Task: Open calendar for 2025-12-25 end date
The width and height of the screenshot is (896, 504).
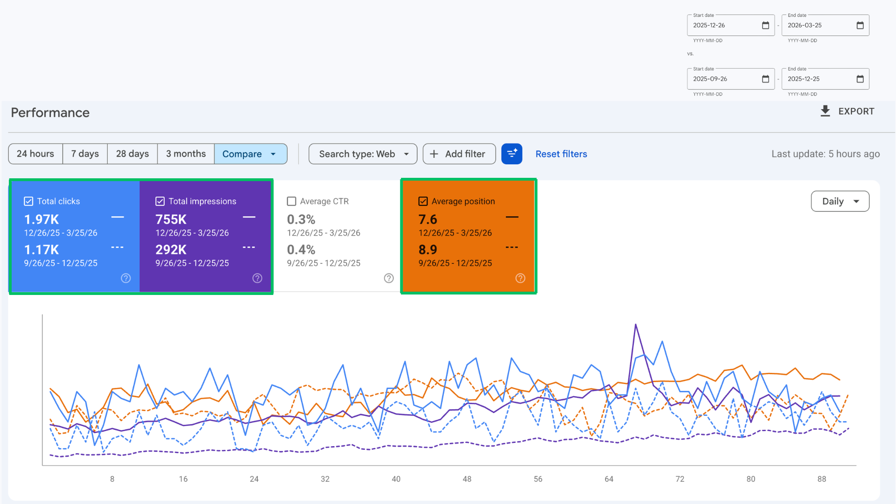Action: tap(860, 79)
